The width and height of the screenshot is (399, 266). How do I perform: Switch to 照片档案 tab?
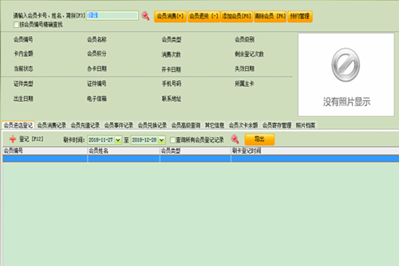point(306,125)
